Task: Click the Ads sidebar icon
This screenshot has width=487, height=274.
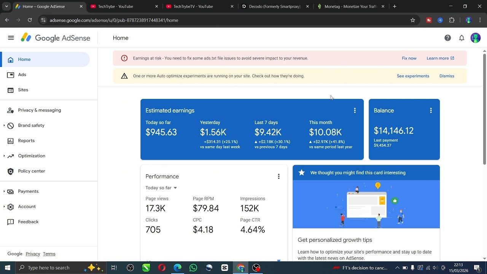Action: pos(11,75)
